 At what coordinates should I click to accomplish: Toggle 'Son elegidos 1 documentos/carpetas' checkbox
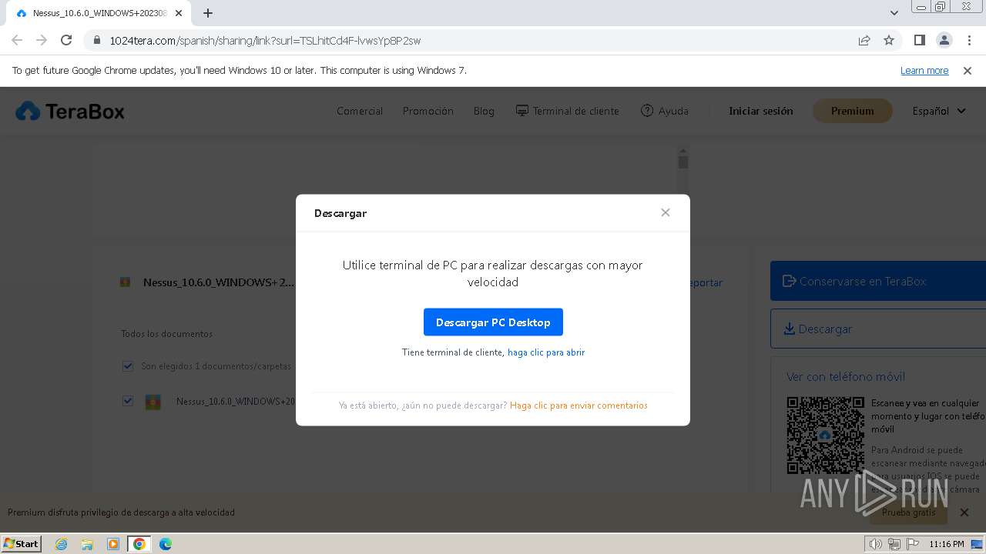pyautogui.click(x=128, y=366)
